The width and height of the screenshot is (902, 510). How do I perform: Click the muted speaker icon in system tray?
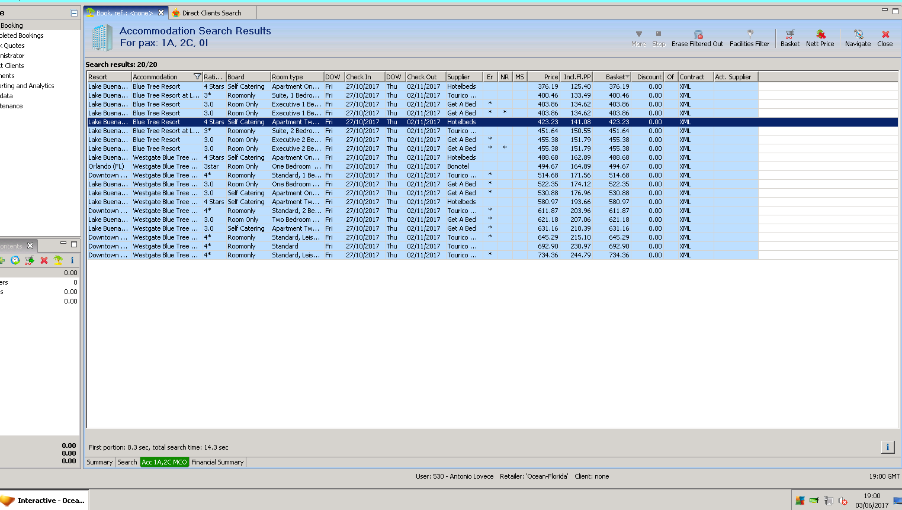coord(843,501)
